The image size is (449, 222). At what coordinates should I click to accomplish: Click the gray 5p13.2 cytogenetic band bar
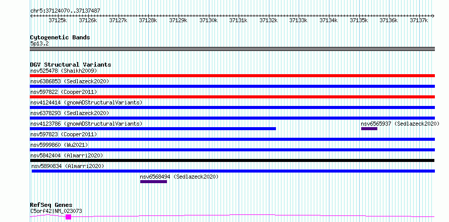tap(232, 49)
